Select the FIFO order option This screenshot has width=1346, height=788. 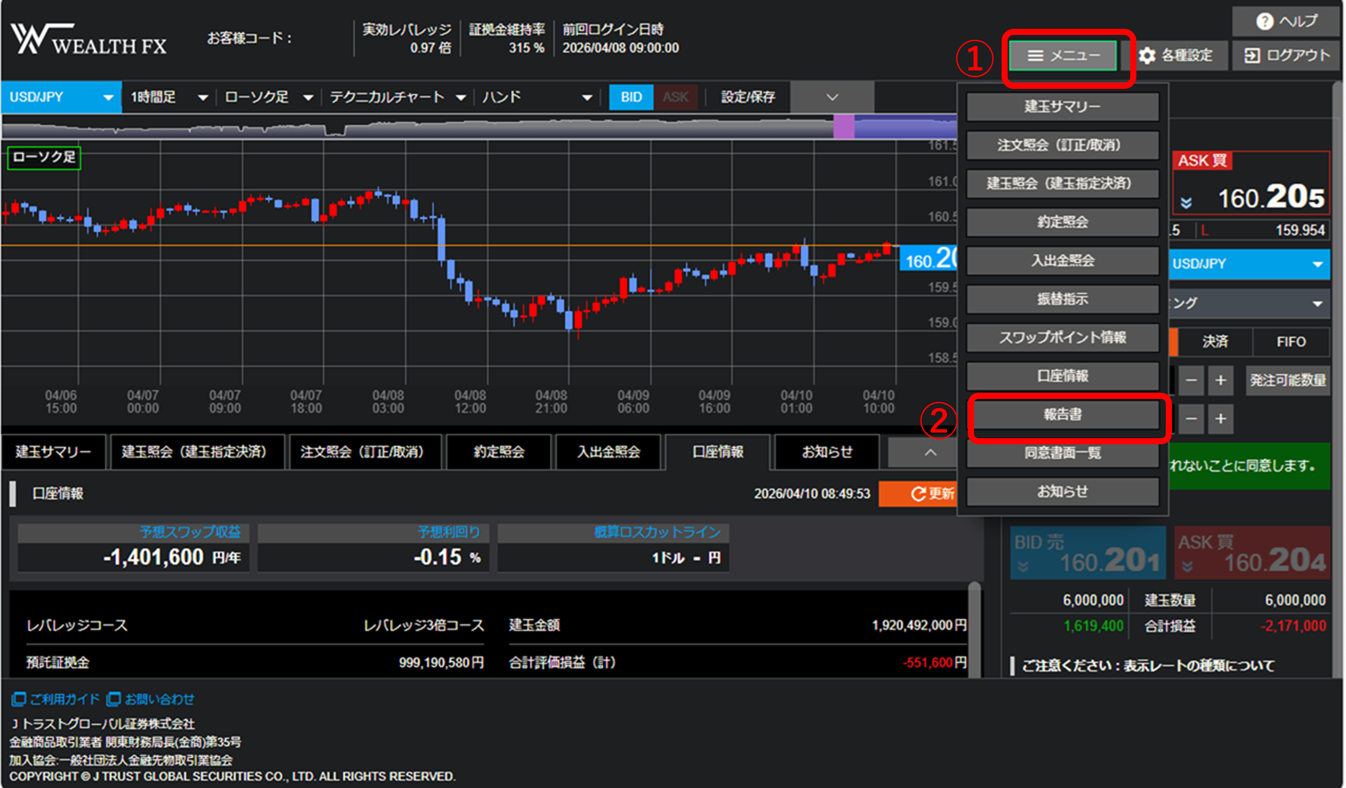pos(1291,342)
